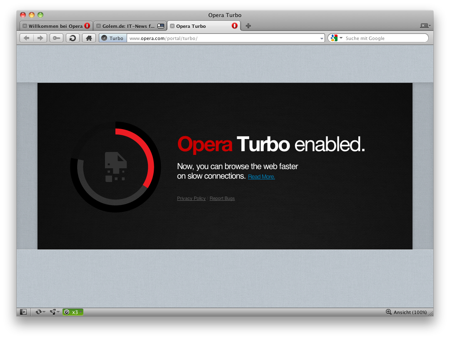Click inside the Suche mit Google search field
This screenshot has height=339, width=450.
coord(383,38)
